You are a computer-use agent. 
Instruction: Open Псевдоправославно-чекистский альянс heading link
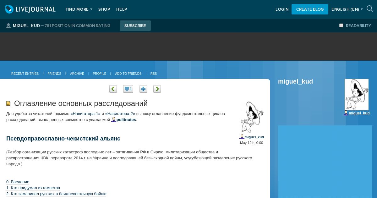[63, 139]
